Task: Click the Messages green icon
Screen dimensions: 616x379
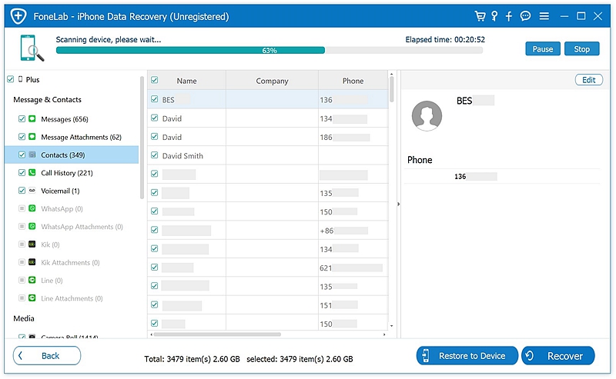Action: [32, 118]
